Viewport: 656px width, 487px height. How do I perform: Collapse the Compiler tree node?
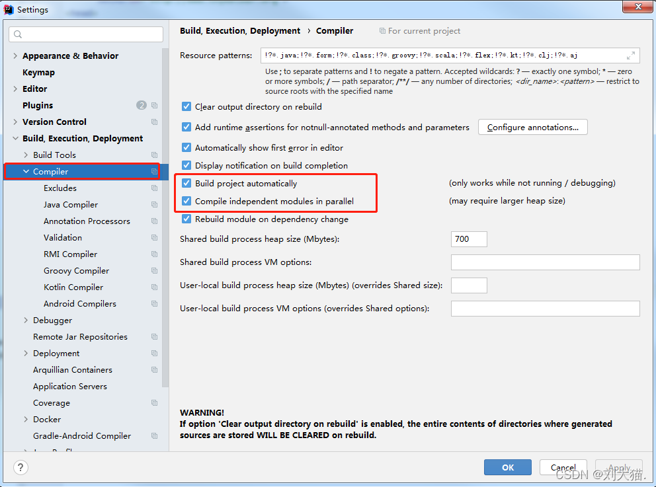(x=26, y=172)
